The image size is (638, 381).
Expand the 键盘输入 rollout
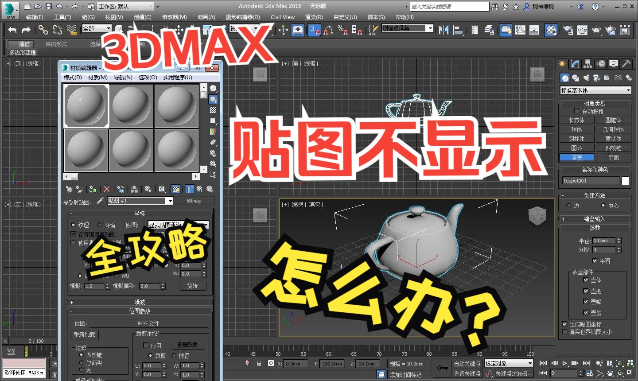coord(595,219)
